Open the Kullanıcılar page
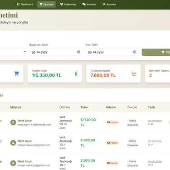This screenshot has width=170, height=170. tap(68, 5)
